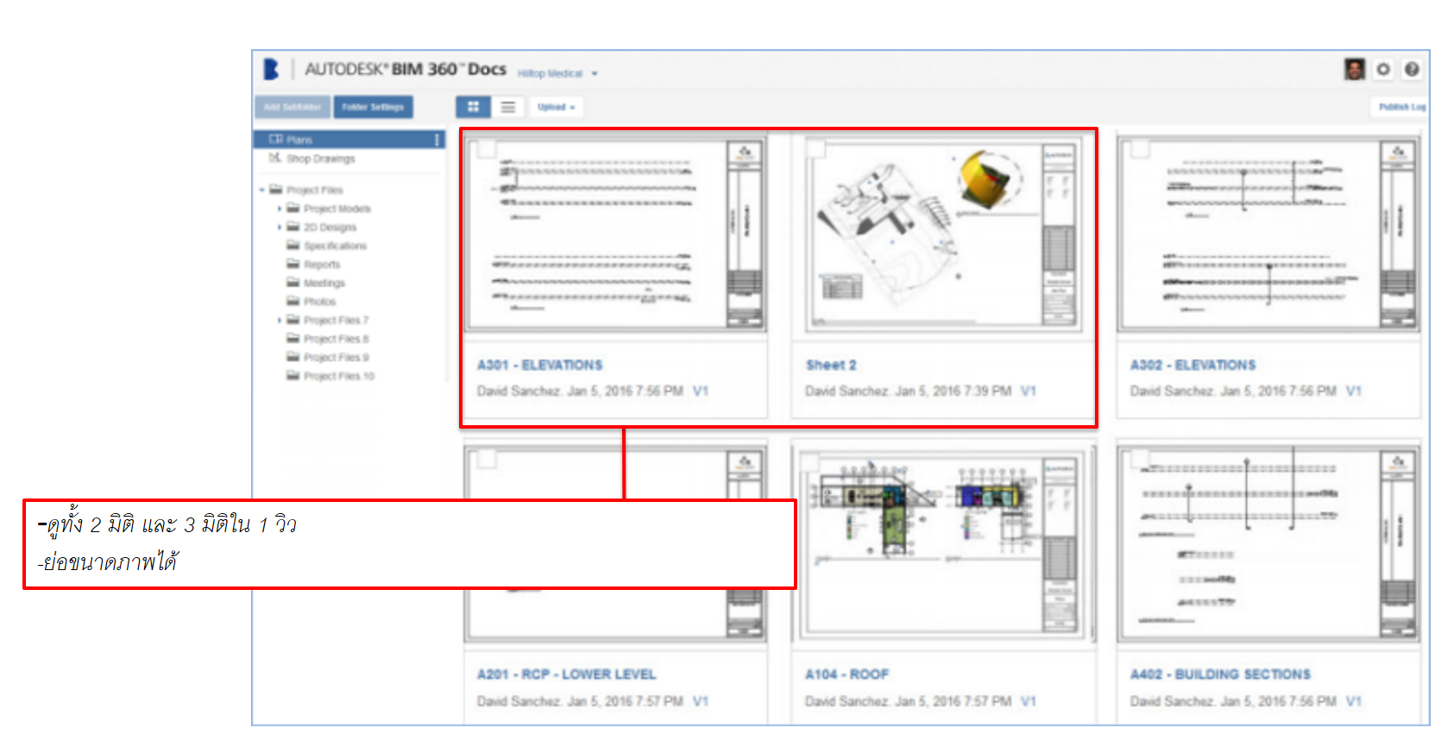Click the Project Files 8 folder icon
The width and height of the screenshot is (1441, 740).
pyautogui.click(x=293, y=338)
